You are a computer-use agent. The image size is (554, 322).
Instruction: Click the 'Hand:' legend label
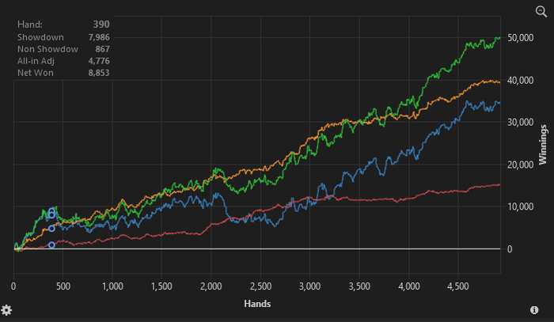coord(30,25)
